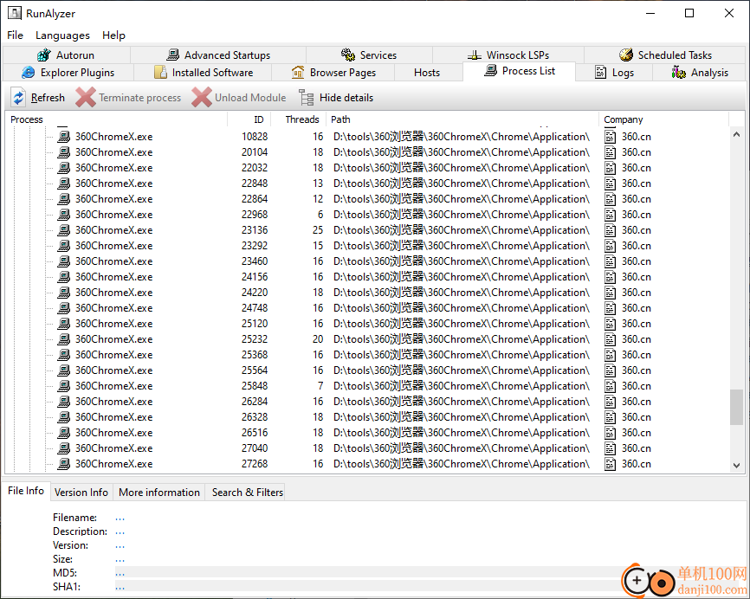This screenshot has height=599, width=750.
Task: Sort by the Path column header
Action: point(462,119)
